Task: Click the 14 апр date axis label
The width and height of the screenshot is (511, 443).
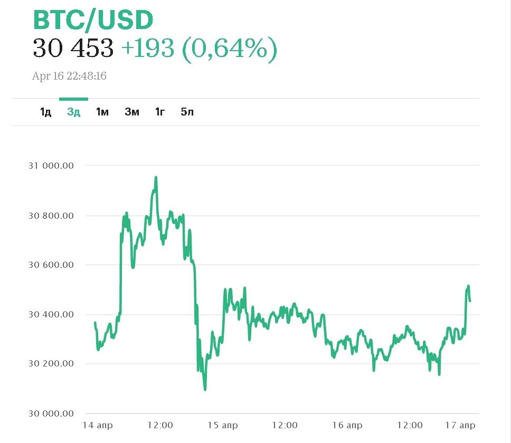Action: coord(98,425)
